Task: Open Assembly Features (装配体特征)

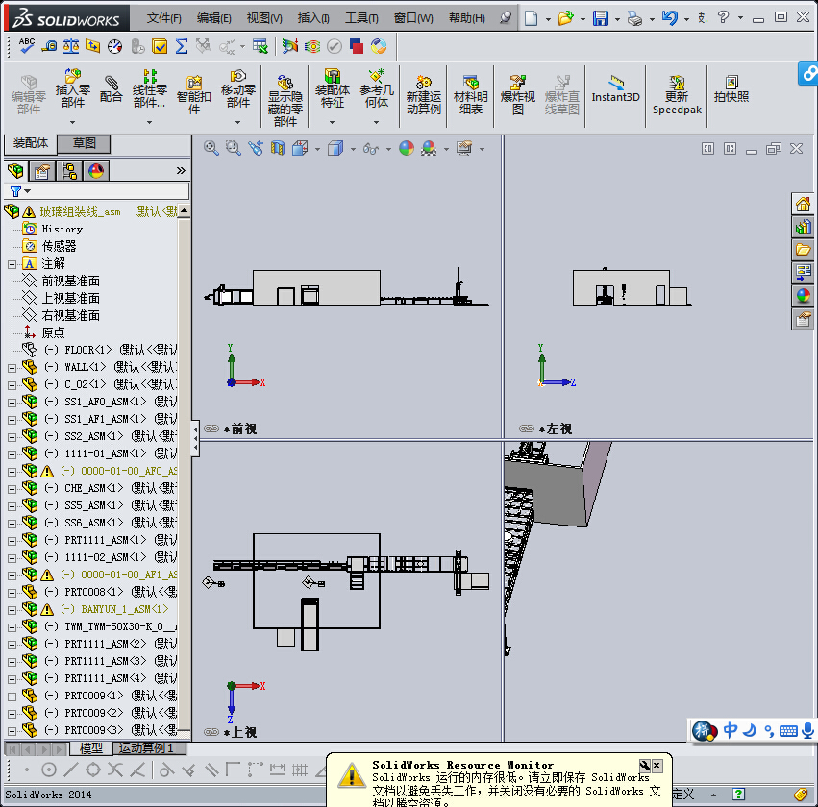Action: 333,88
